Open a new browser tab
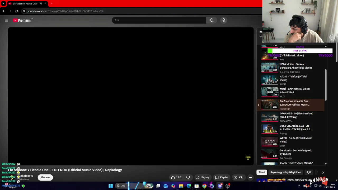Viewport: 338px width, 190px height. (51, 4)
